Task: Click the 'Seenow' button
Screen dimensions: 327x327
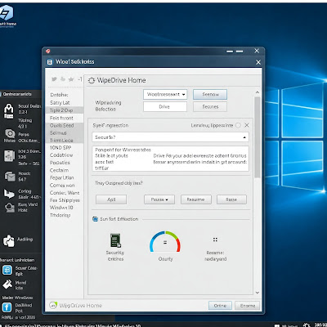Action: tap(210, 94)
